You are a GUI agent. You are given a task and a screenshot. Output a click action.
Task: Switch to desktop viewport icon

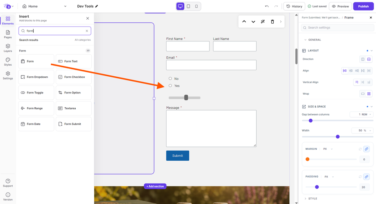[180, 6]
